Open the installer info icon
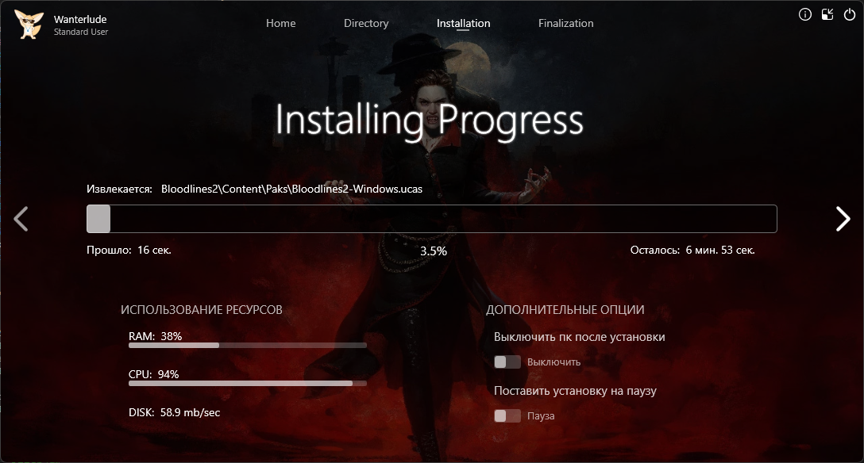Screen dimensions: 864x463 point(805,14)
